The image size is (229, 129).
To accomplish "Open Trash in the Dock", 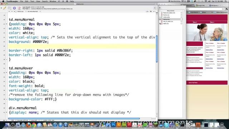I will tap(222, 125).
